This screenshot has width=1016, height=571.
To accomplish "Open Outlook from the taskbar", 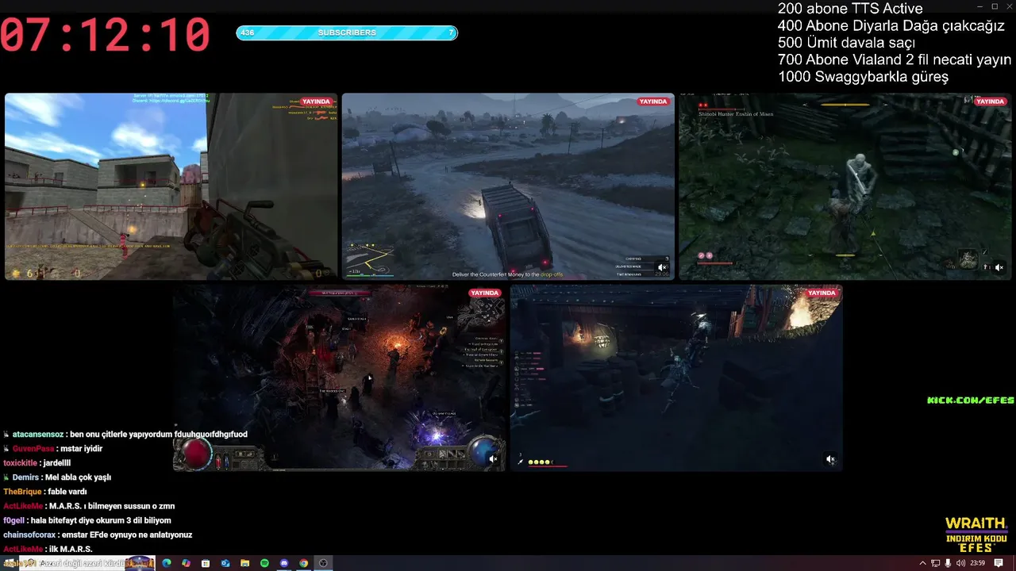I will click(x=225, y=563).
